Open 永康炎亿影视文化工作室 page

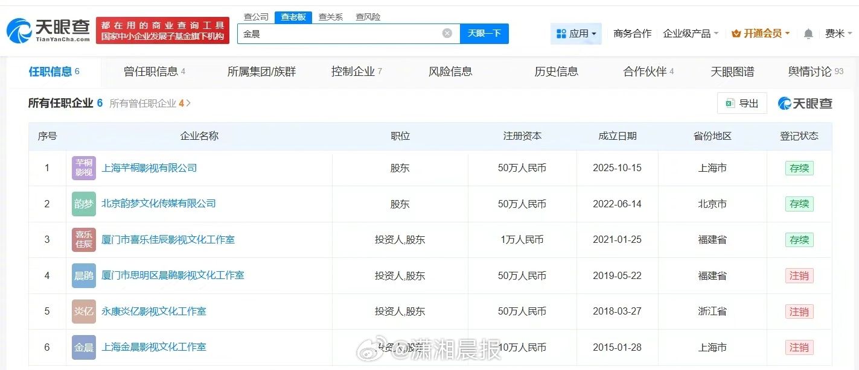[x=154, y=312]
